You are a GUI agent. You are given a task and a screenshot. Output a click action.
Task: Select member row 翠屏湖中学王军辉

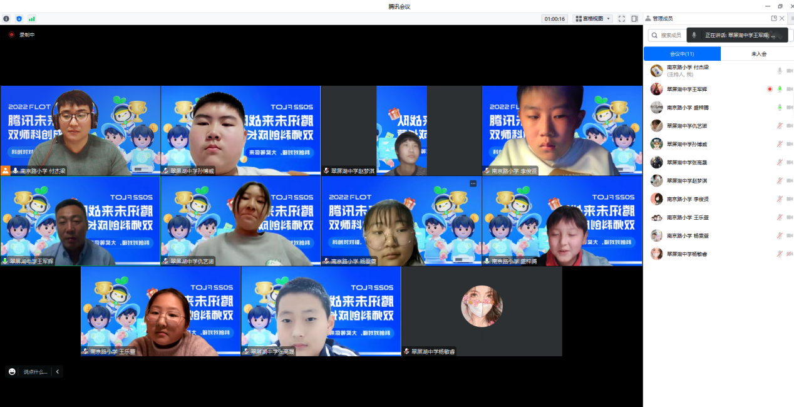[719, 90]
